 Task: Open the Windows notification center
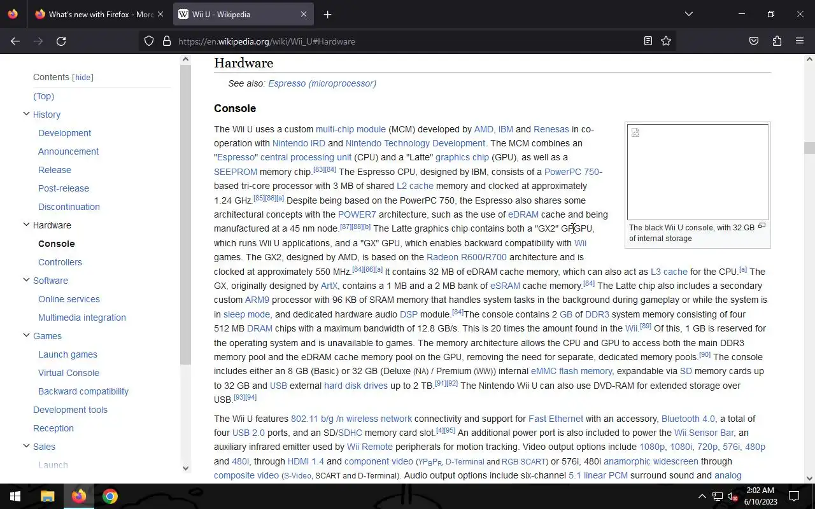click(794, 496)
